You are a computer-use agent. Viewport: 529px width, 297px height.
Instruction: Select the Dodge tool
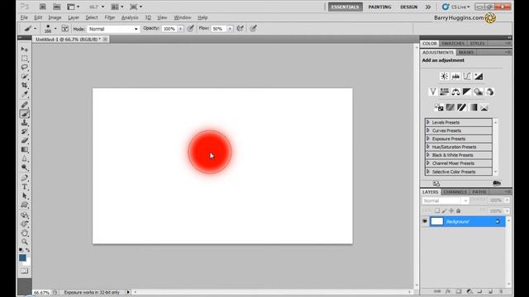pos(24,167)
